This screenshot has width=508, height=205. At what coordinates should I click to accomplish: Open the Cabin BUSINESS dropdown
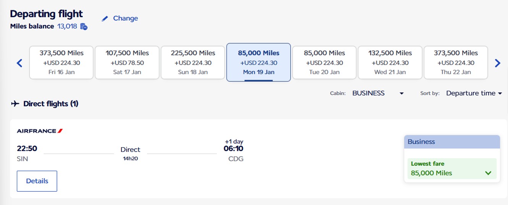[x=378, y=93]
